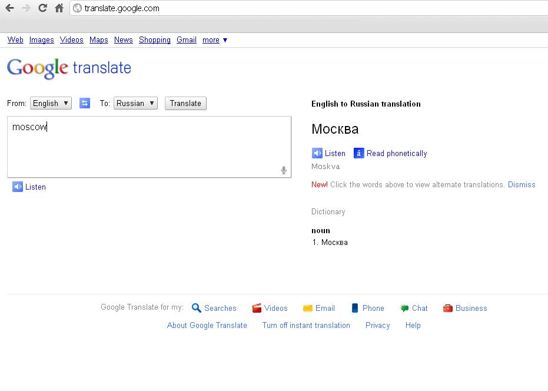Open About Google Translate link
548x391 pixels.
click(207, 325)
